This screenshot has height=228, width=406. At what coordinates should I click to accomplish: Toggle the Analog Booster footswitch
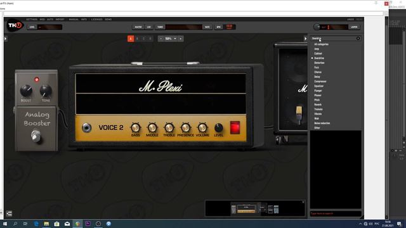pos(36,136)
